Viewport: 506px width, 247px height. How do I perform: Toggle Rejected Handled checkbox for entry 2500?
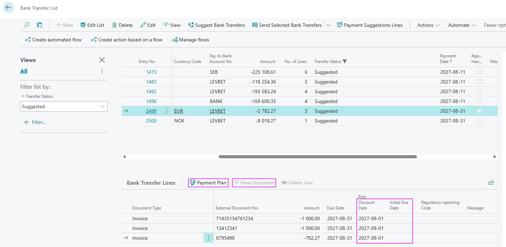[479, 120]
